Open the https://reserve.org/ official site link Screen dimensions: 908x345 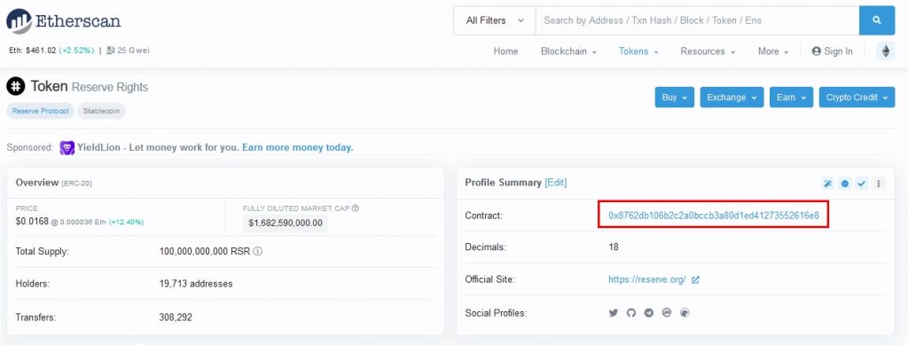[646, 279]
